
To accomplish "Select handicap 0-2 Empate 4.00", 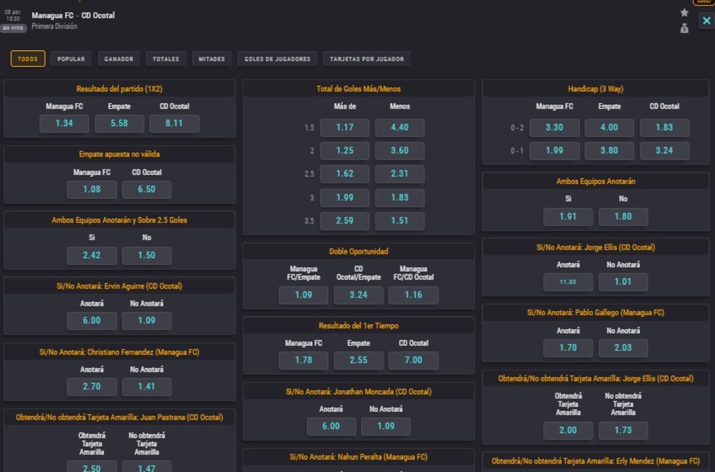I will point(610,128).
